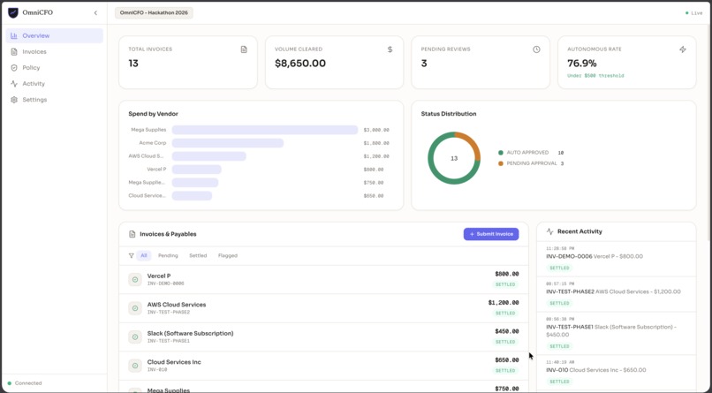Screen dimensions: 712x393
Task: Click the status icon for Cloud Services Inc invoice
Action: (x=135, y=366)
